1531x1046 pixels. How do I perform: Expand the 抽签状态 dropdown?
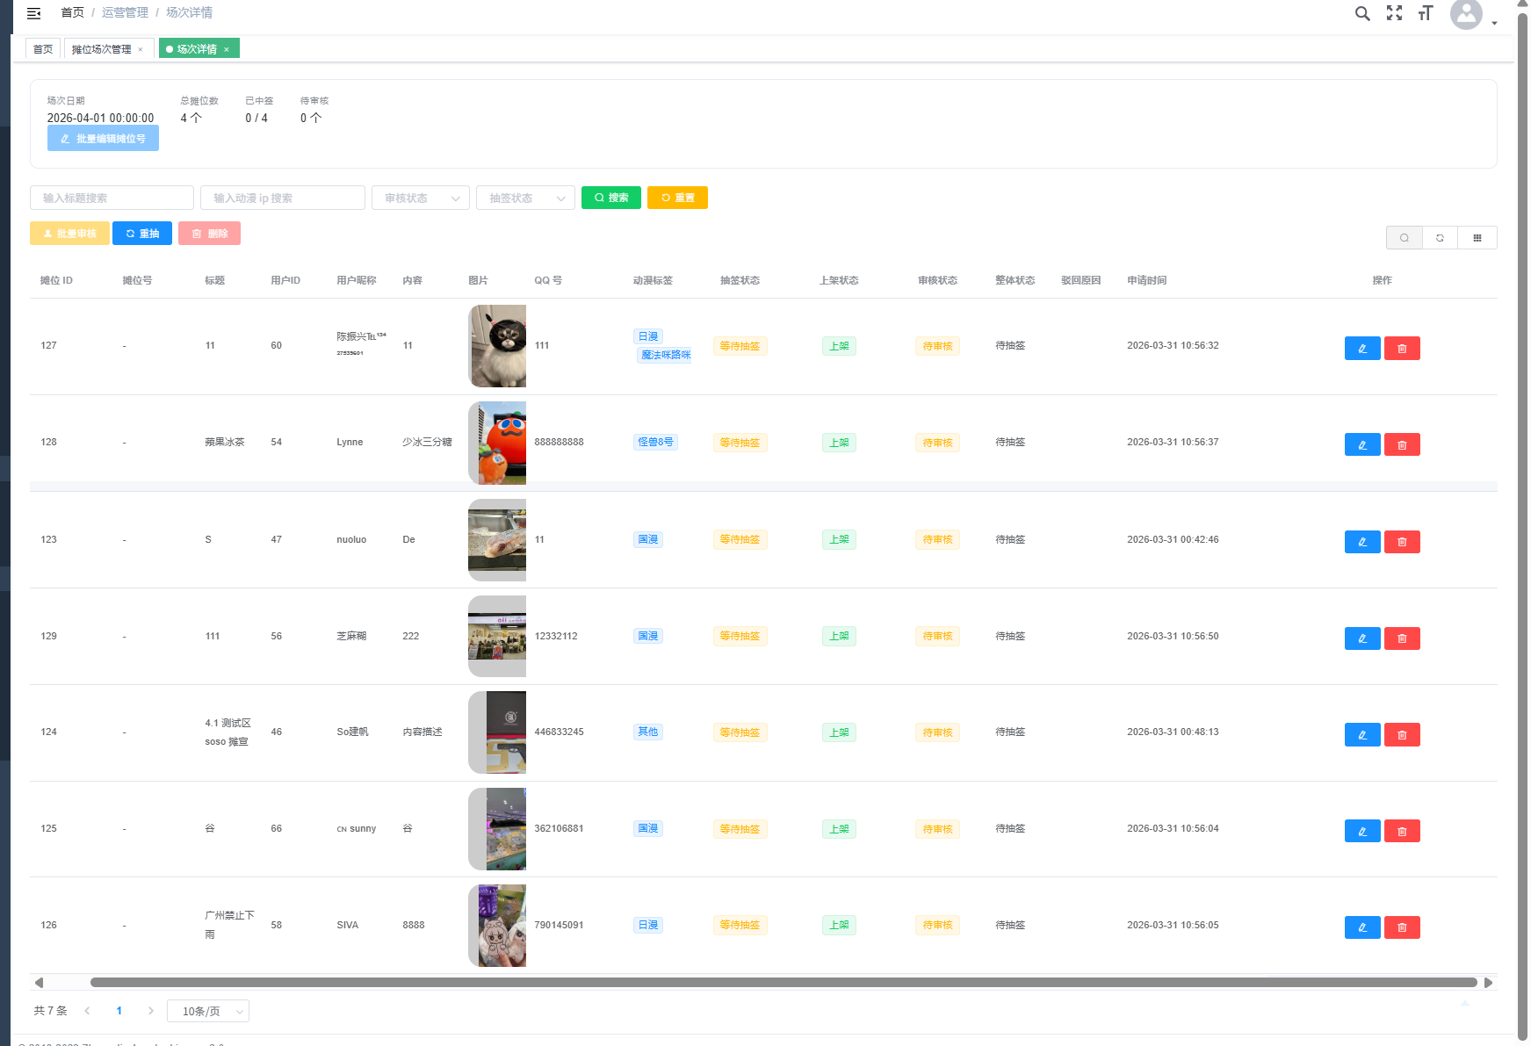click(x=525, y=198)
